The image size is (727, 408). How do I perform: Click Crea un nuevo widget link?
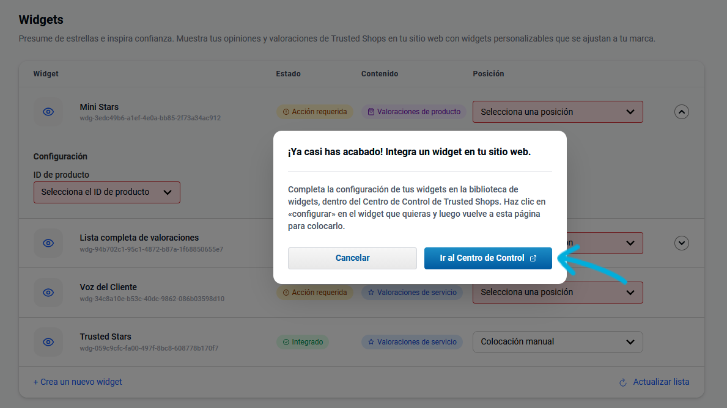(78, 382)
